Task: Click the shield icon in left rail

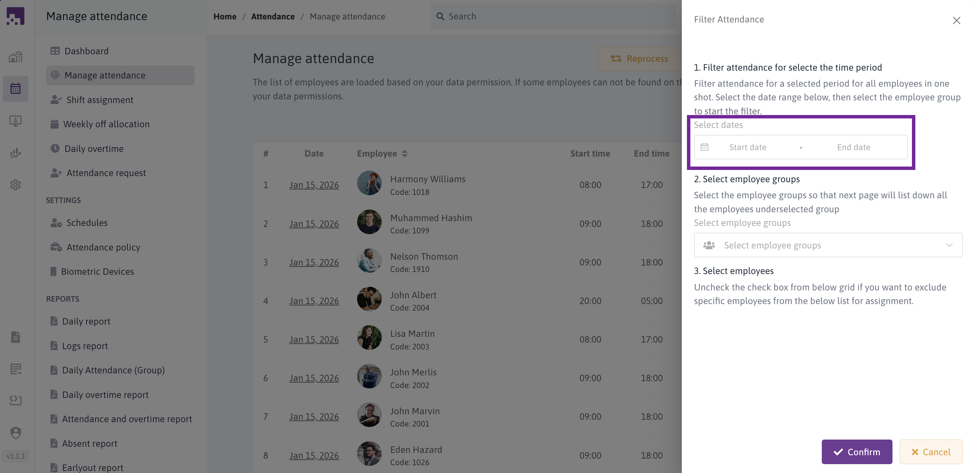Action: pos(15,432)
